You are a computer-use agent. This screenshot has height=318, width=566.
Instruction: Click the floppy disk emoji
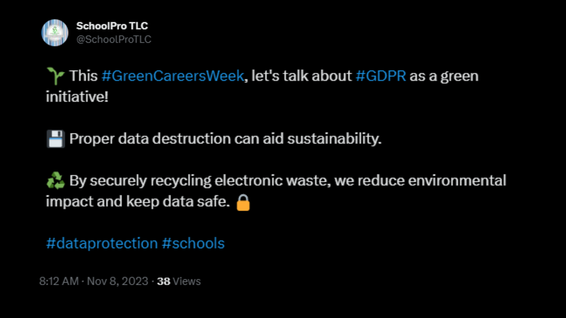56,139
